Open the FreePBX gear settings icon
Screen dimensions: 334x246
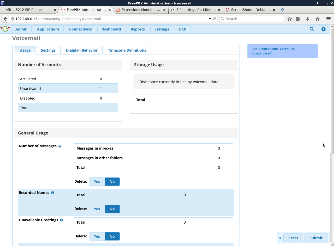(324, 29)
